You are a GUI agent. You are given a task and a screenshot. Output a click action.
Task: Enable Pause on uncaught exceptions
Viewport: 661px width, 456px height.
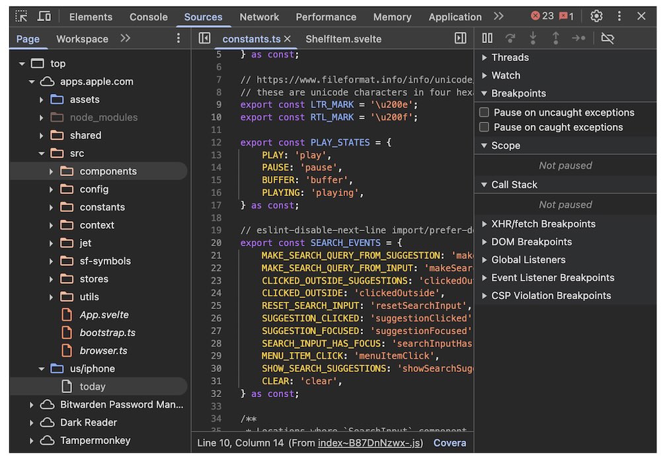[485, 113]
